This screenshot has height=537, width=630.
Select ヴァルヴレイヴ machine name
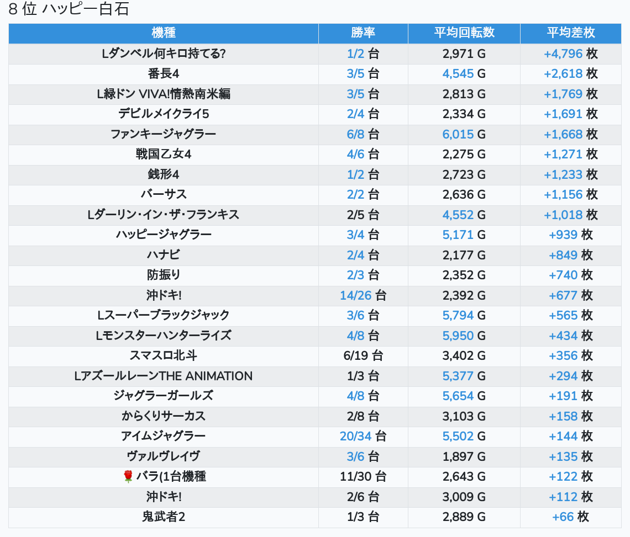(164, 456)
